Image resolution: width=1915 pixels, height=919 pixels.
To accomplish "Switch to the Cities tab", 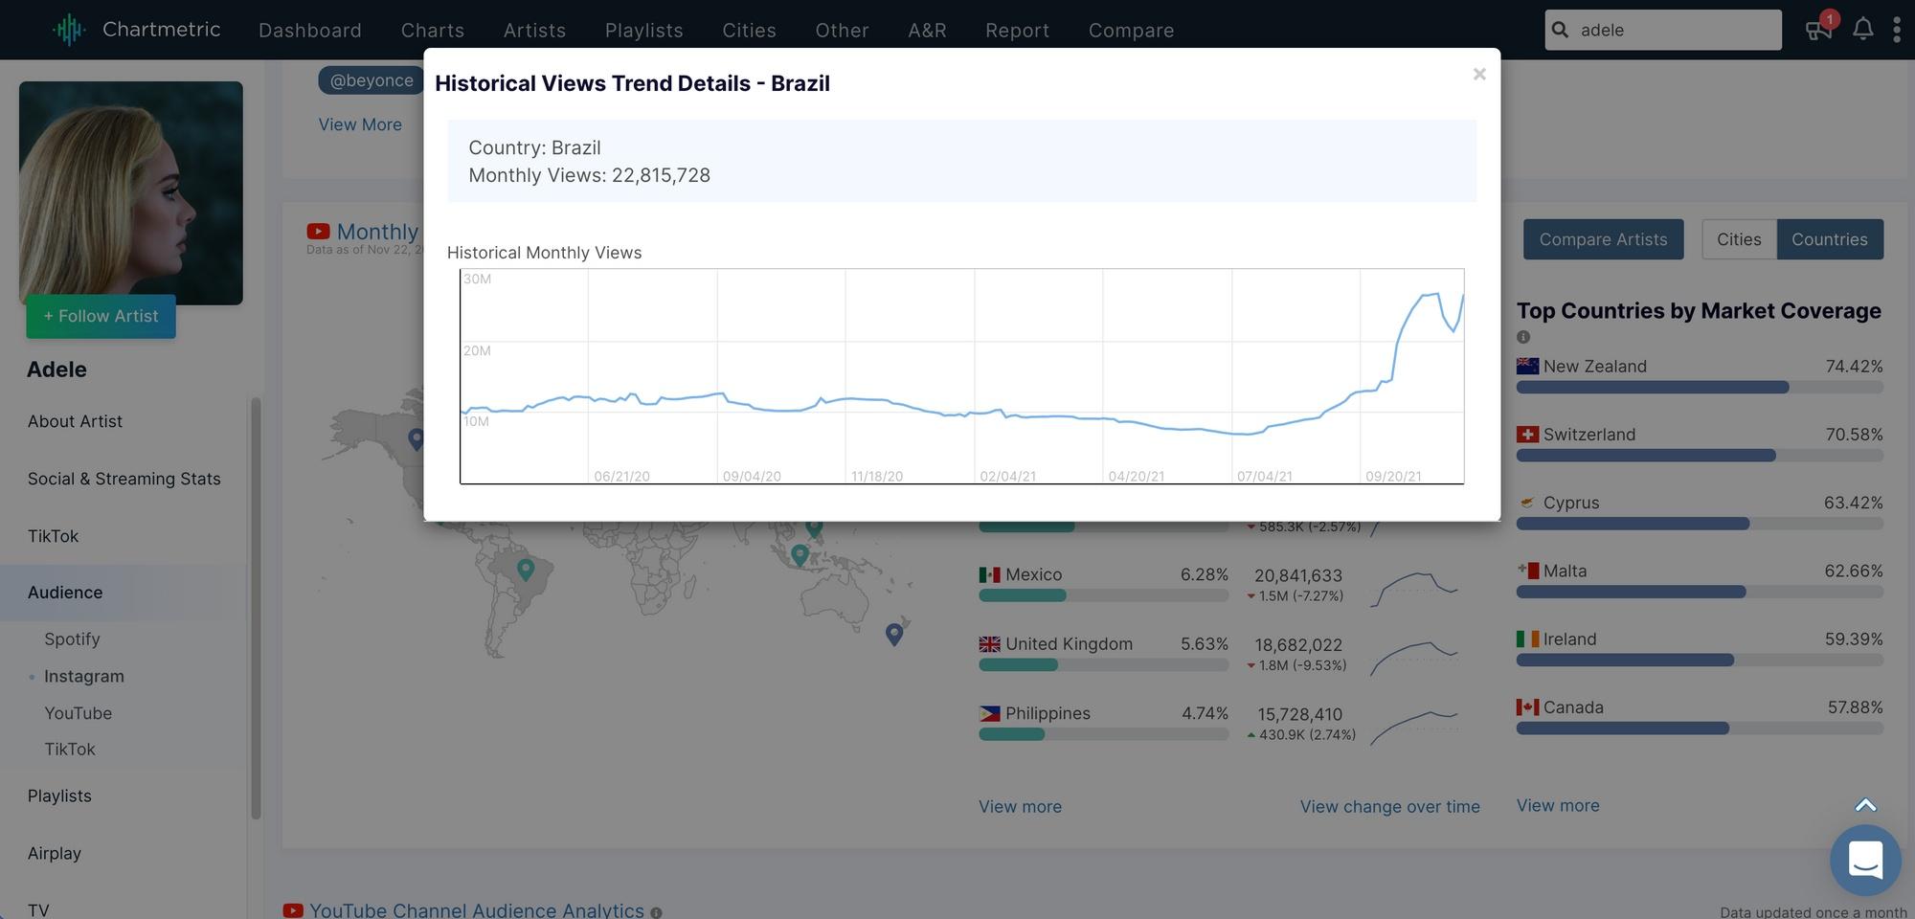I will pyautogui.click(x=1739, y=239).
